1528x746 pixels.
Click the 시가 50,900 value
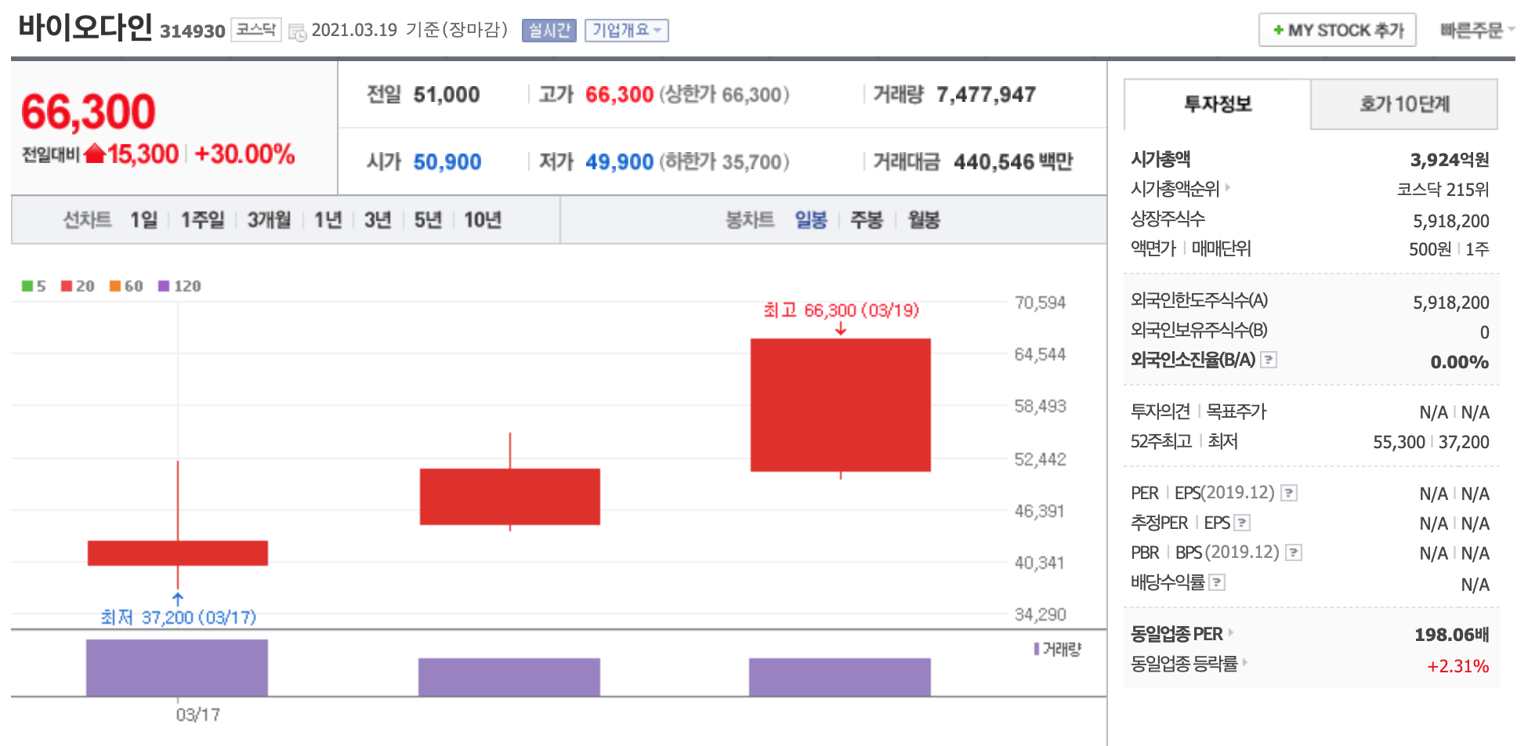pyautogui.click(x=447, y=162)
